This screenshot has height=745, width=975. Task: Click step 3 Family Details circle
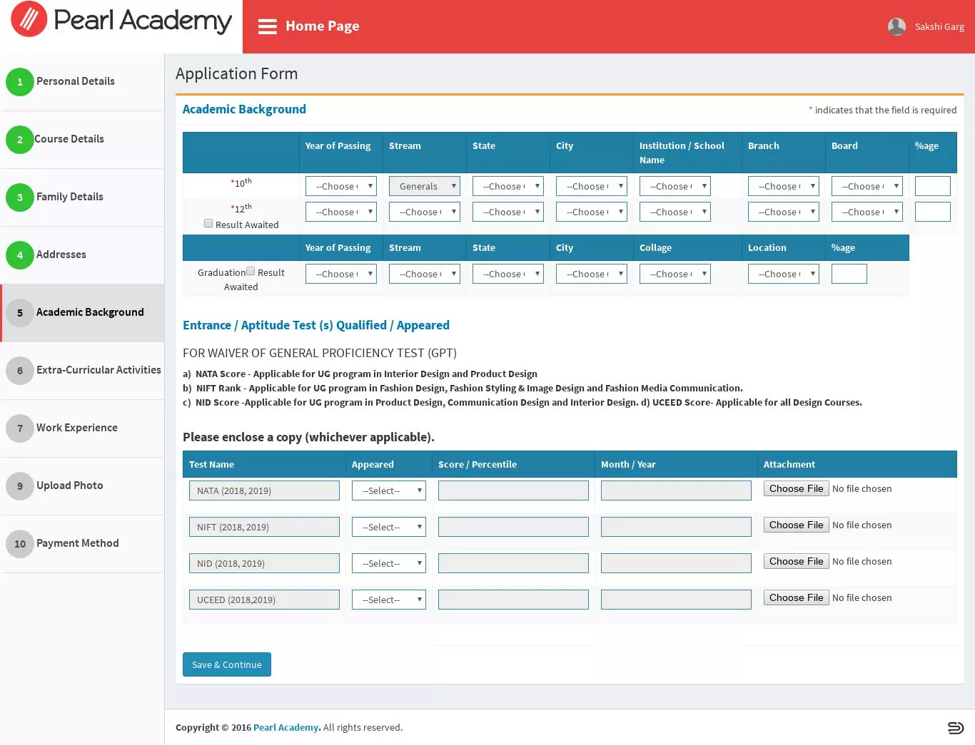[20, 197]
